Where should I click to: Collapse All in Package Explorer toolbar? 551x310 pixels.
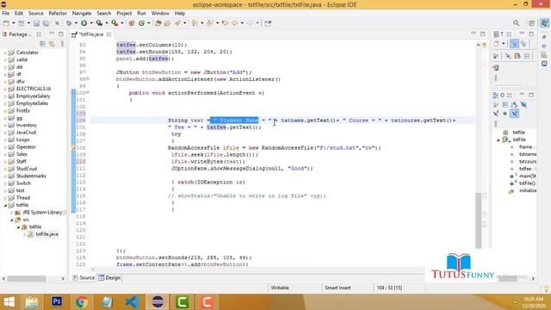(x=42, y=44)
